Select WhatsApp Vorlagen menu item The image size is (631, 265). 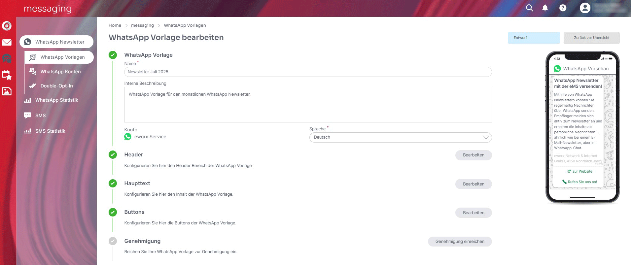coord(59,57)
